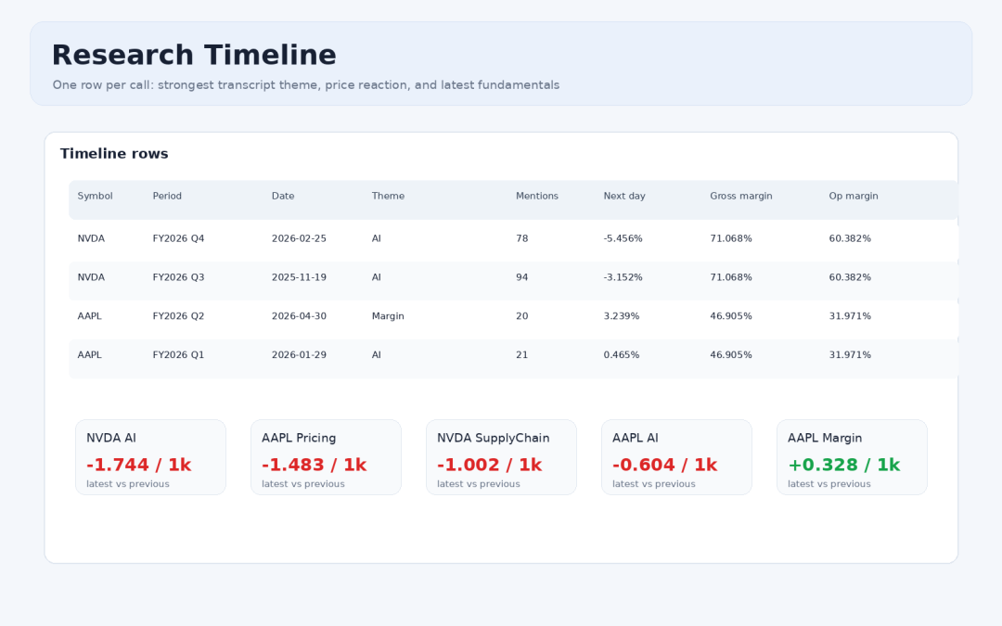Click 31.971% op margin in FY2026 Q1 row
Image resolution: width=1002 pixels, height=626 pixels.
[850, 354]
